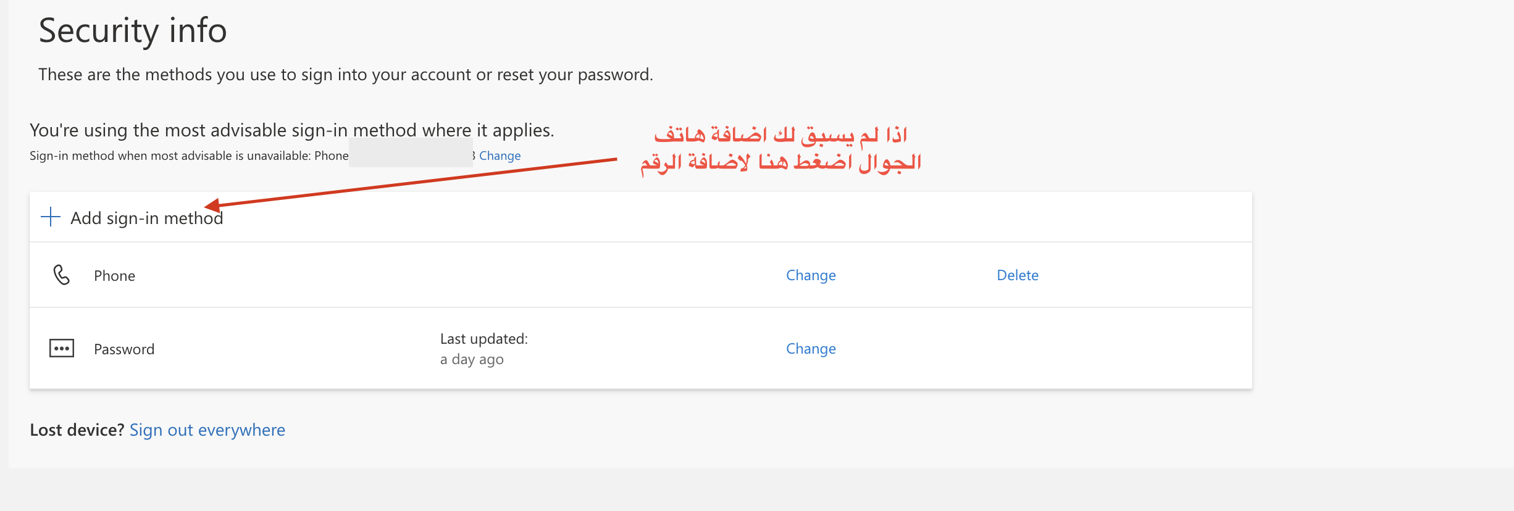This screenshot has width=1514, height=511.
Task: Click the 'Lost device?' label
Action: (x=77, y=430)
